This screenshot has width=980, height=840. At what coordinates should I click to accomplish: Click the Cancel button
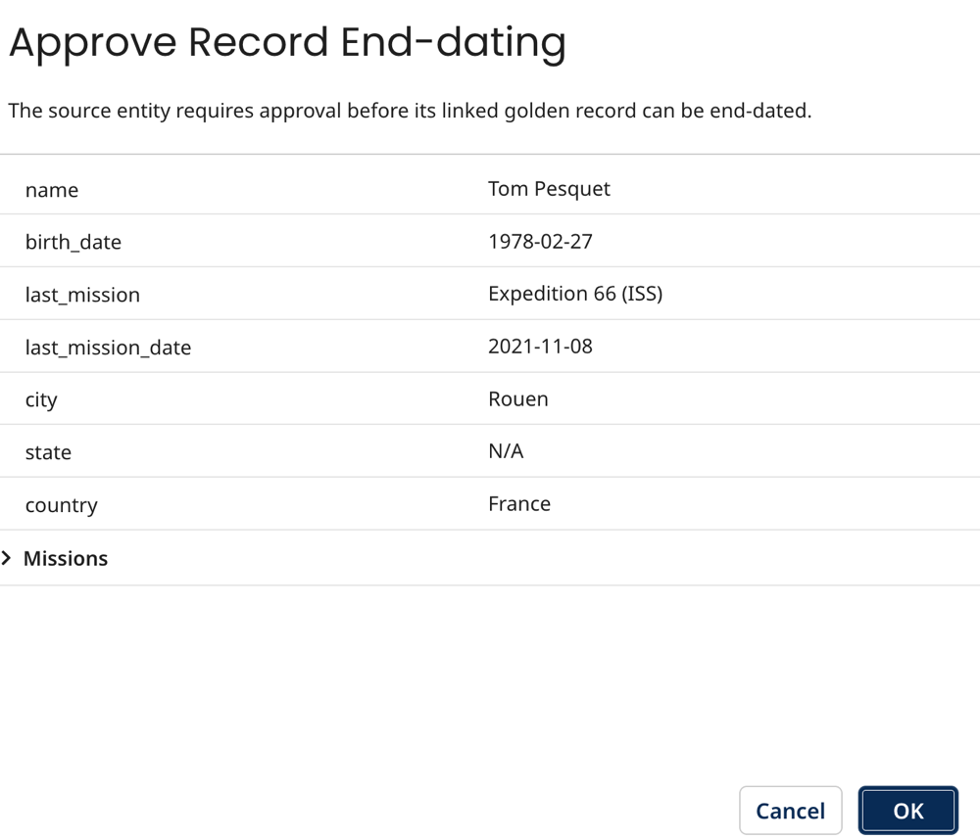(790, 811)
